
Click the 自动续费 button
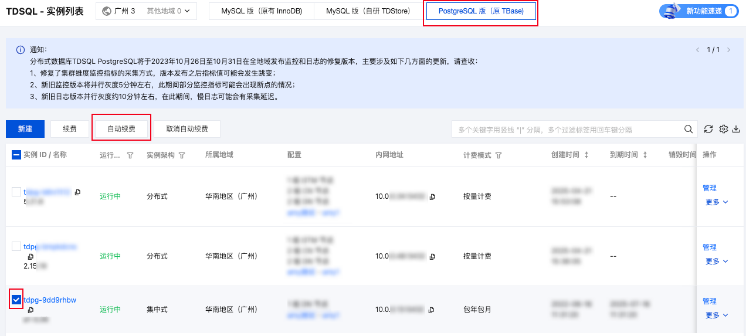coord(121,129)
